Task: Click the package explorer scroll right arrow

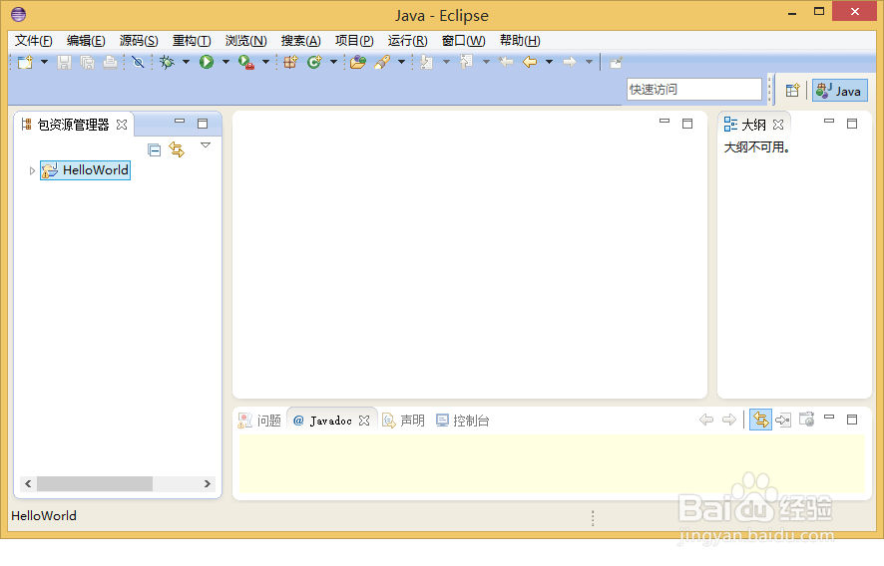Action: (207, 483)
